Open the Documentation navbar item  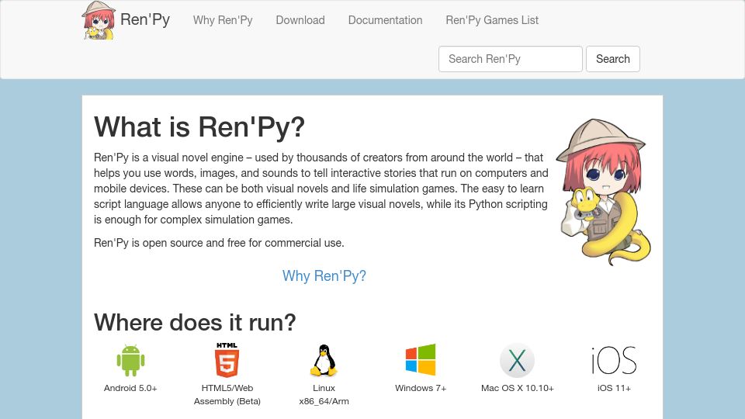(386, 20)
